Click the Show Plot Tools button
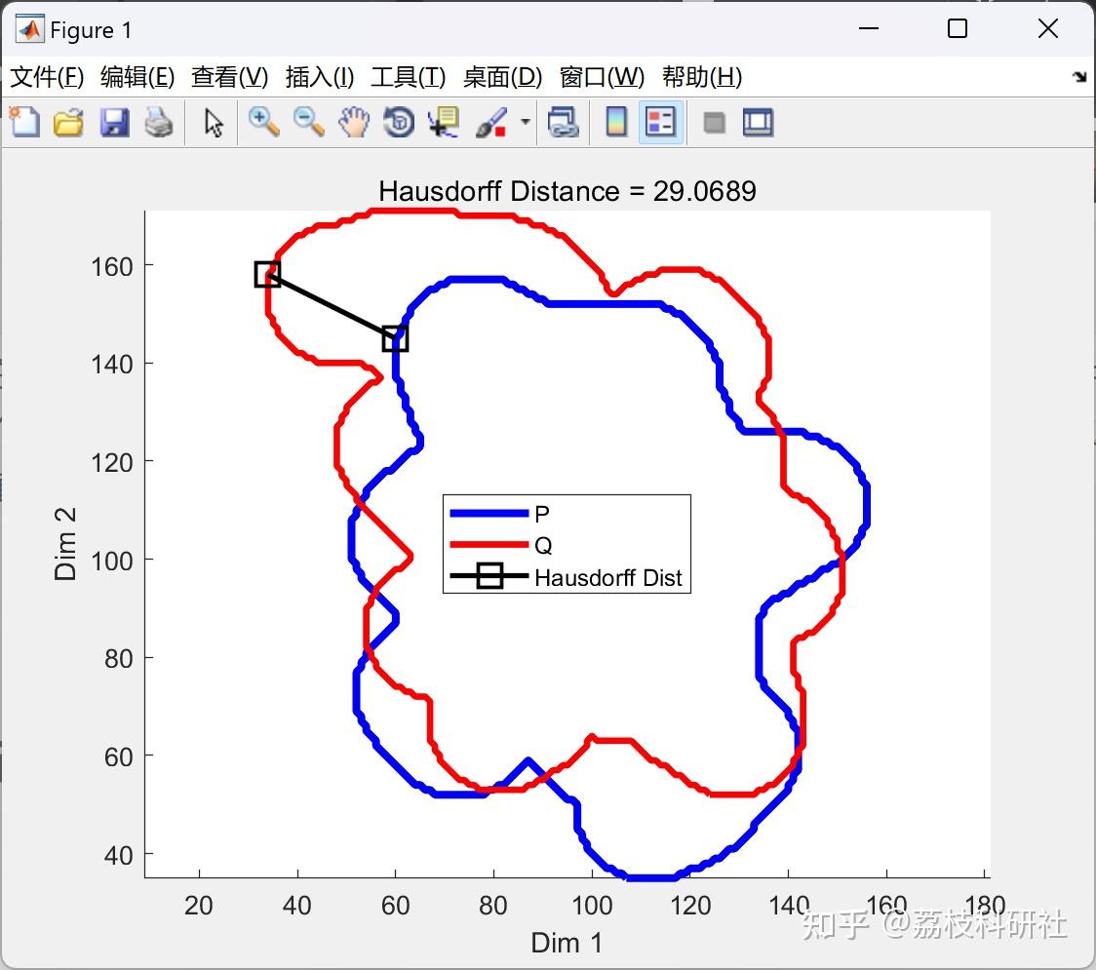Image resolution: width=1096 pixels, height=970 pixels. pos(758,122)
